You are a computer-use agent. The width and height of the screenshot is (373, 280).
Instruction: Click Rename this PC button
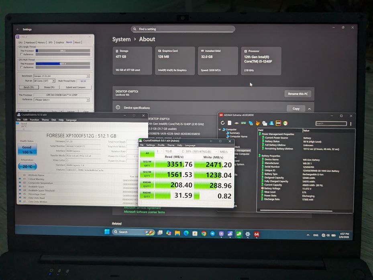tap(298, 94)
